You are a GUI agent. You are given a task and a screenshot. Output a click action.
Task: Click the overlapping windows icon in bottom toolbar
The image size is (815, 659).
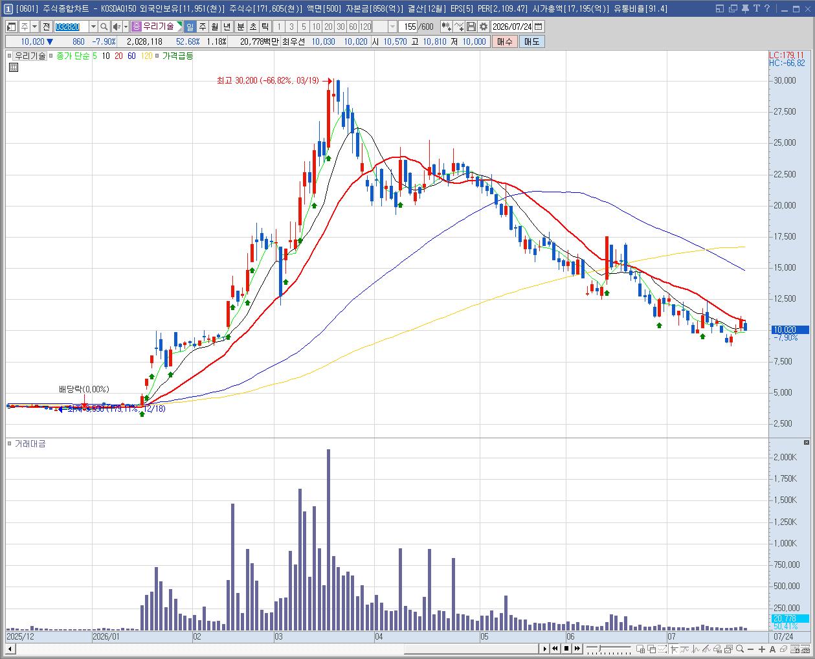(651, 649)
